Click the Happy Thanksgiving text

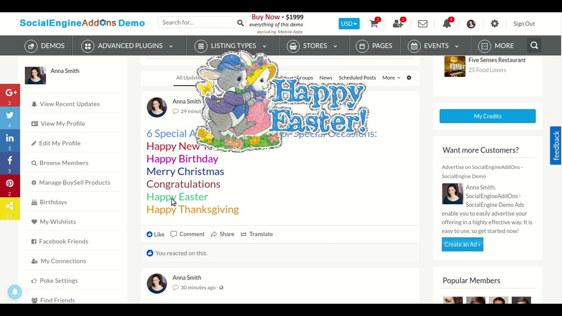point(192,209)
